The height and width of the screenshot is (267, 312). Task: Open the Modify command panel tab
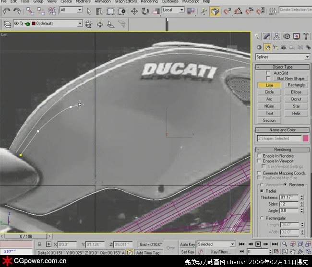[x=267, y=36]
